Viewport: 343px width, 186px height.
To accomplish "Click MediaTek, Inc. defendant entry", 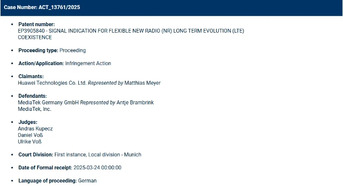I will [x=34, y=109].
